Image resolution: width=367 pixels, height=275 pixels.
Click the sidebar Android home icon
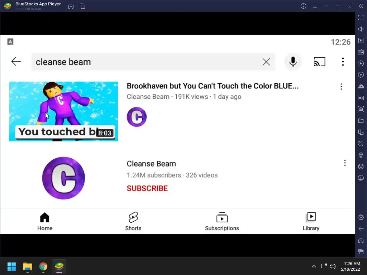[x=361, y=240]
